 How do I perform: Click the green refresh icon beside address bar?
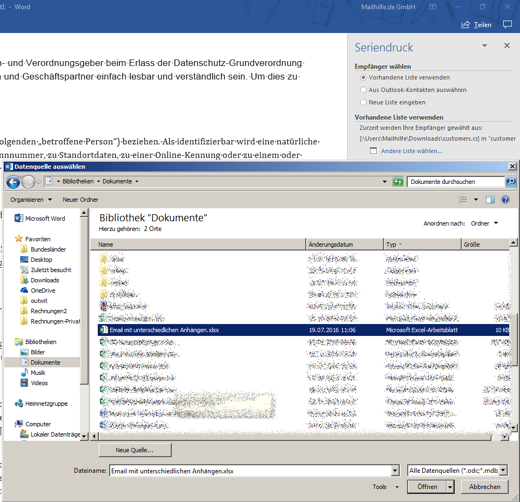397,182
